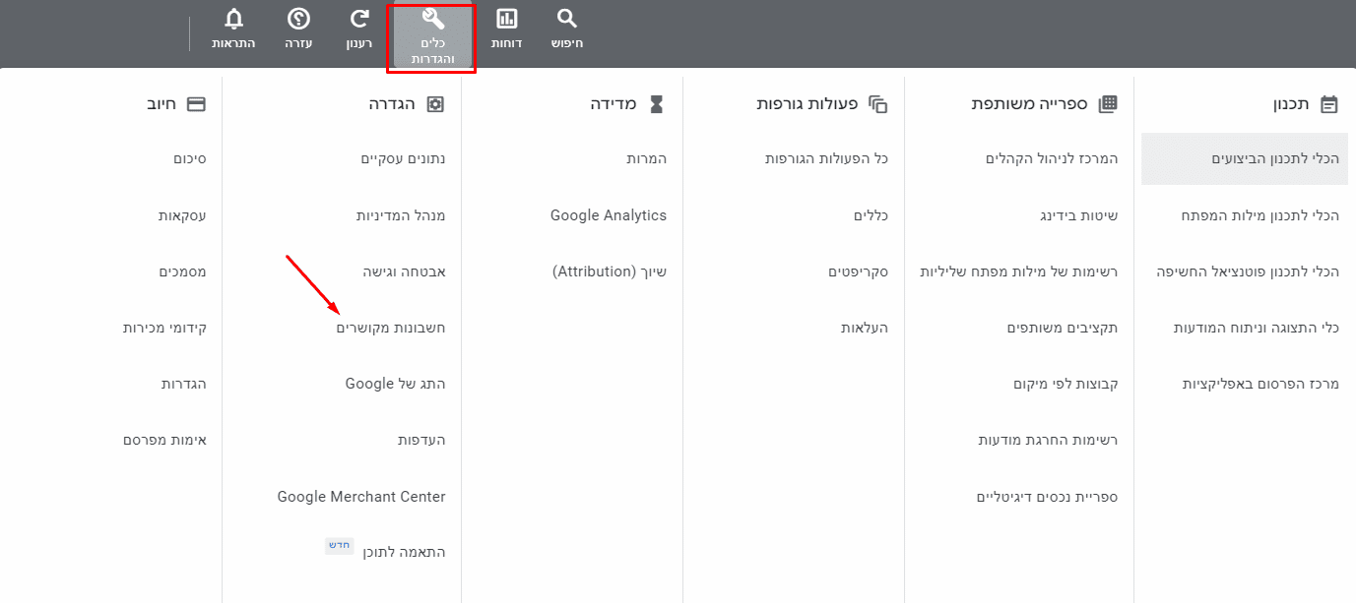The image size is (1356, 603).
Task: Click the פעולות גורפות column heading
Action: [x=807, y=104]
